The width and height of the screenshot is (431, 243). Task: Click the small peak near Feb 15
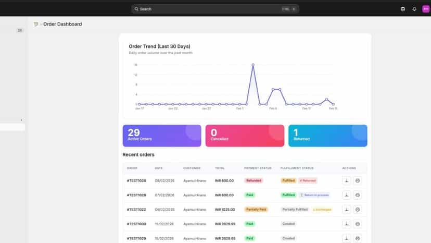[x=326, y=99]
